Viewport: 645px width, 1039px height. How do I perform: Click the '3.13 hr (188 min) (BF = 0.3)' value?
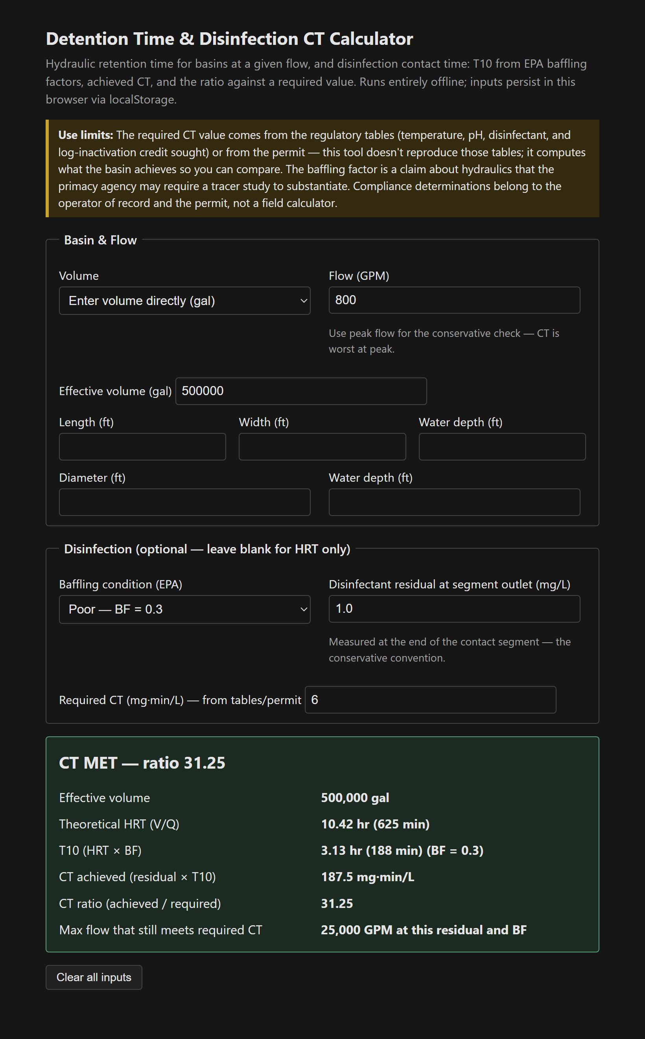[x=402, y=851]
